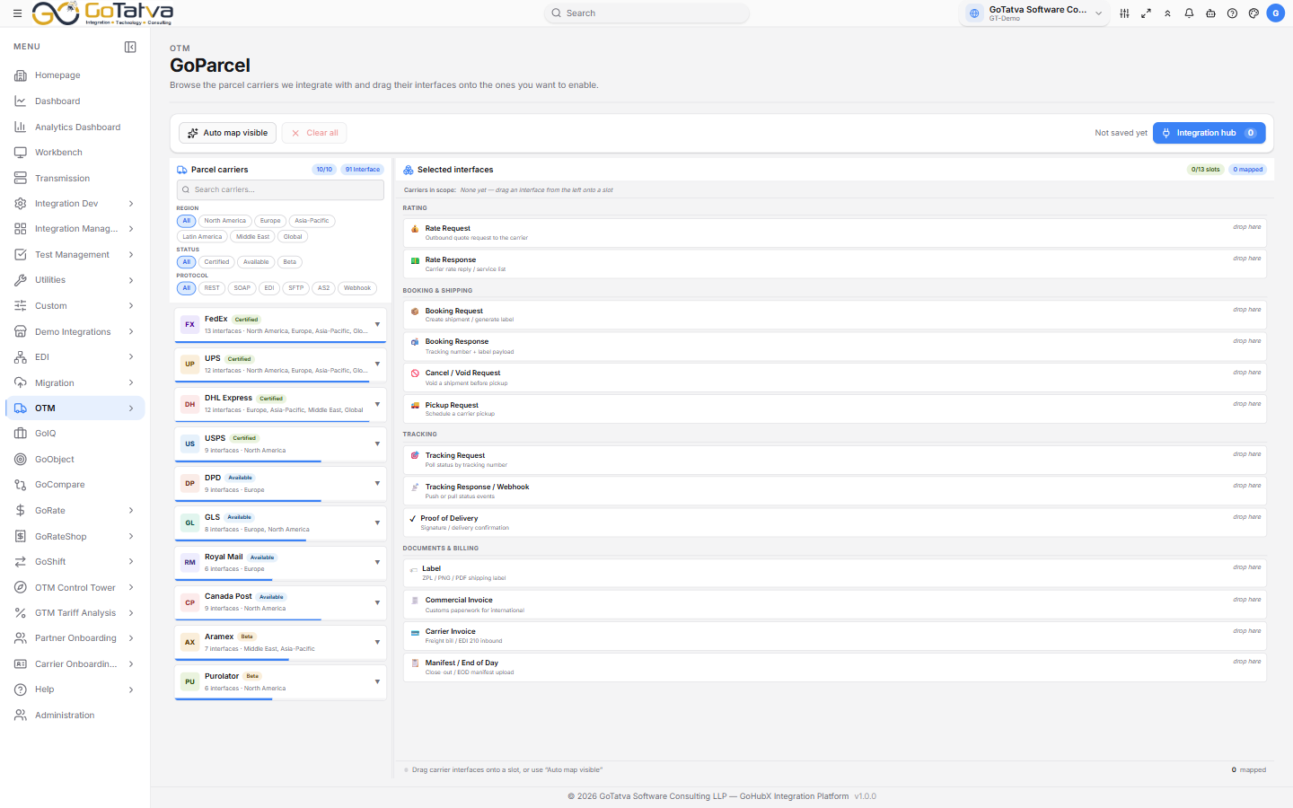Filter region by Asia-Pacific
This screenshot has width=1293, height=808.
click(312, 221)
